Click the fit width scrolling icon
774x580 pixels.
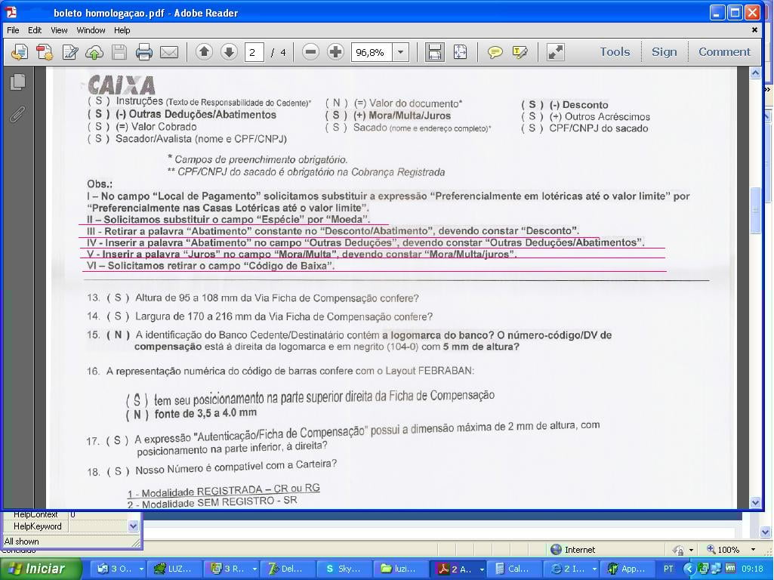tap(434, 52)
